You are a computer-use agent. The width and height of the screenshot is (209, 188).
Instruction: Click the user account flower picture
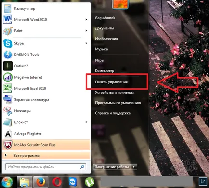coord(120,4)
